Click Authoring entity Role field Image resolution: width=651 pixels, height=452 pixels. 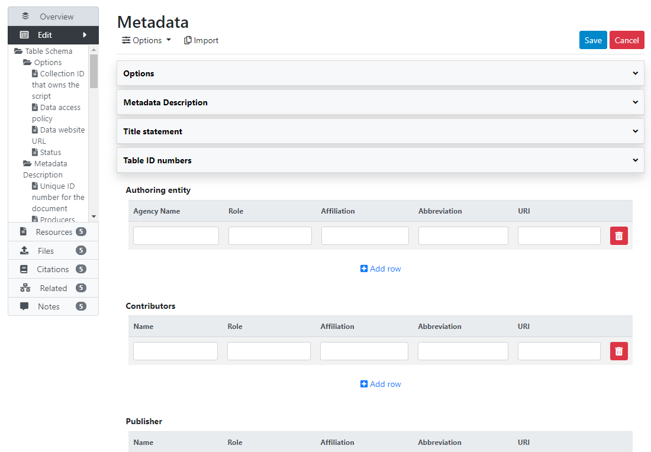pyautogui.click(x=270, y=235)
